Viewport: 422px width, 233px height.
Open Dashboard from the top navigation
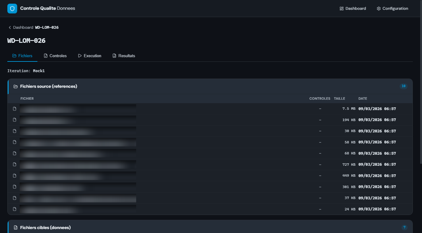pyautogui.click(x=353, y=9)
